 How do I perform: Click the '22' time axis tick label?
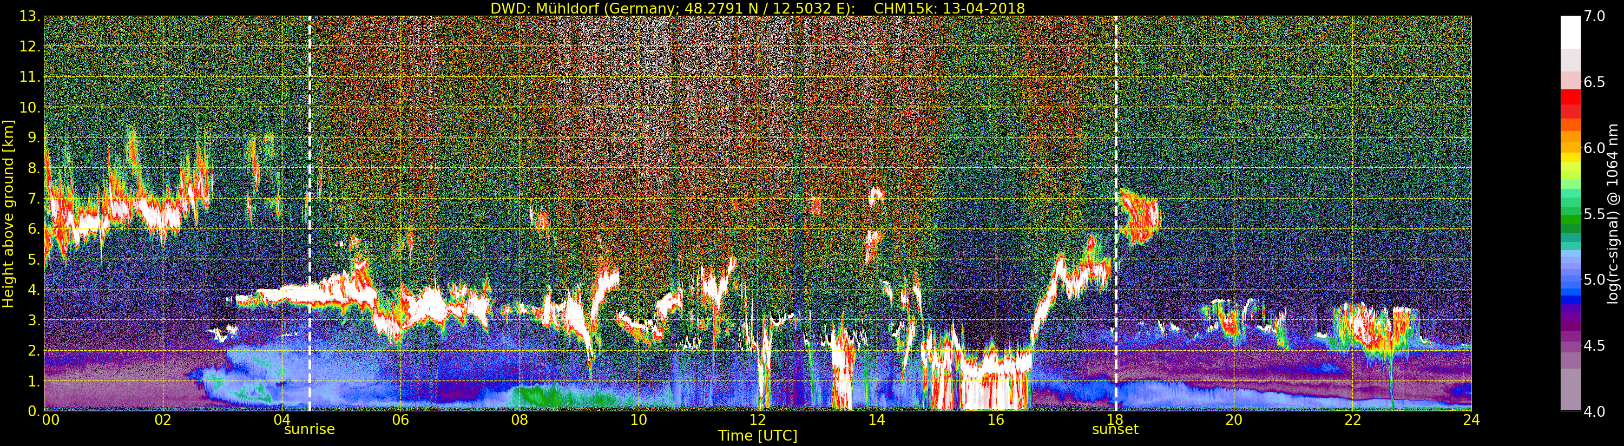(x=1353, y=420)
